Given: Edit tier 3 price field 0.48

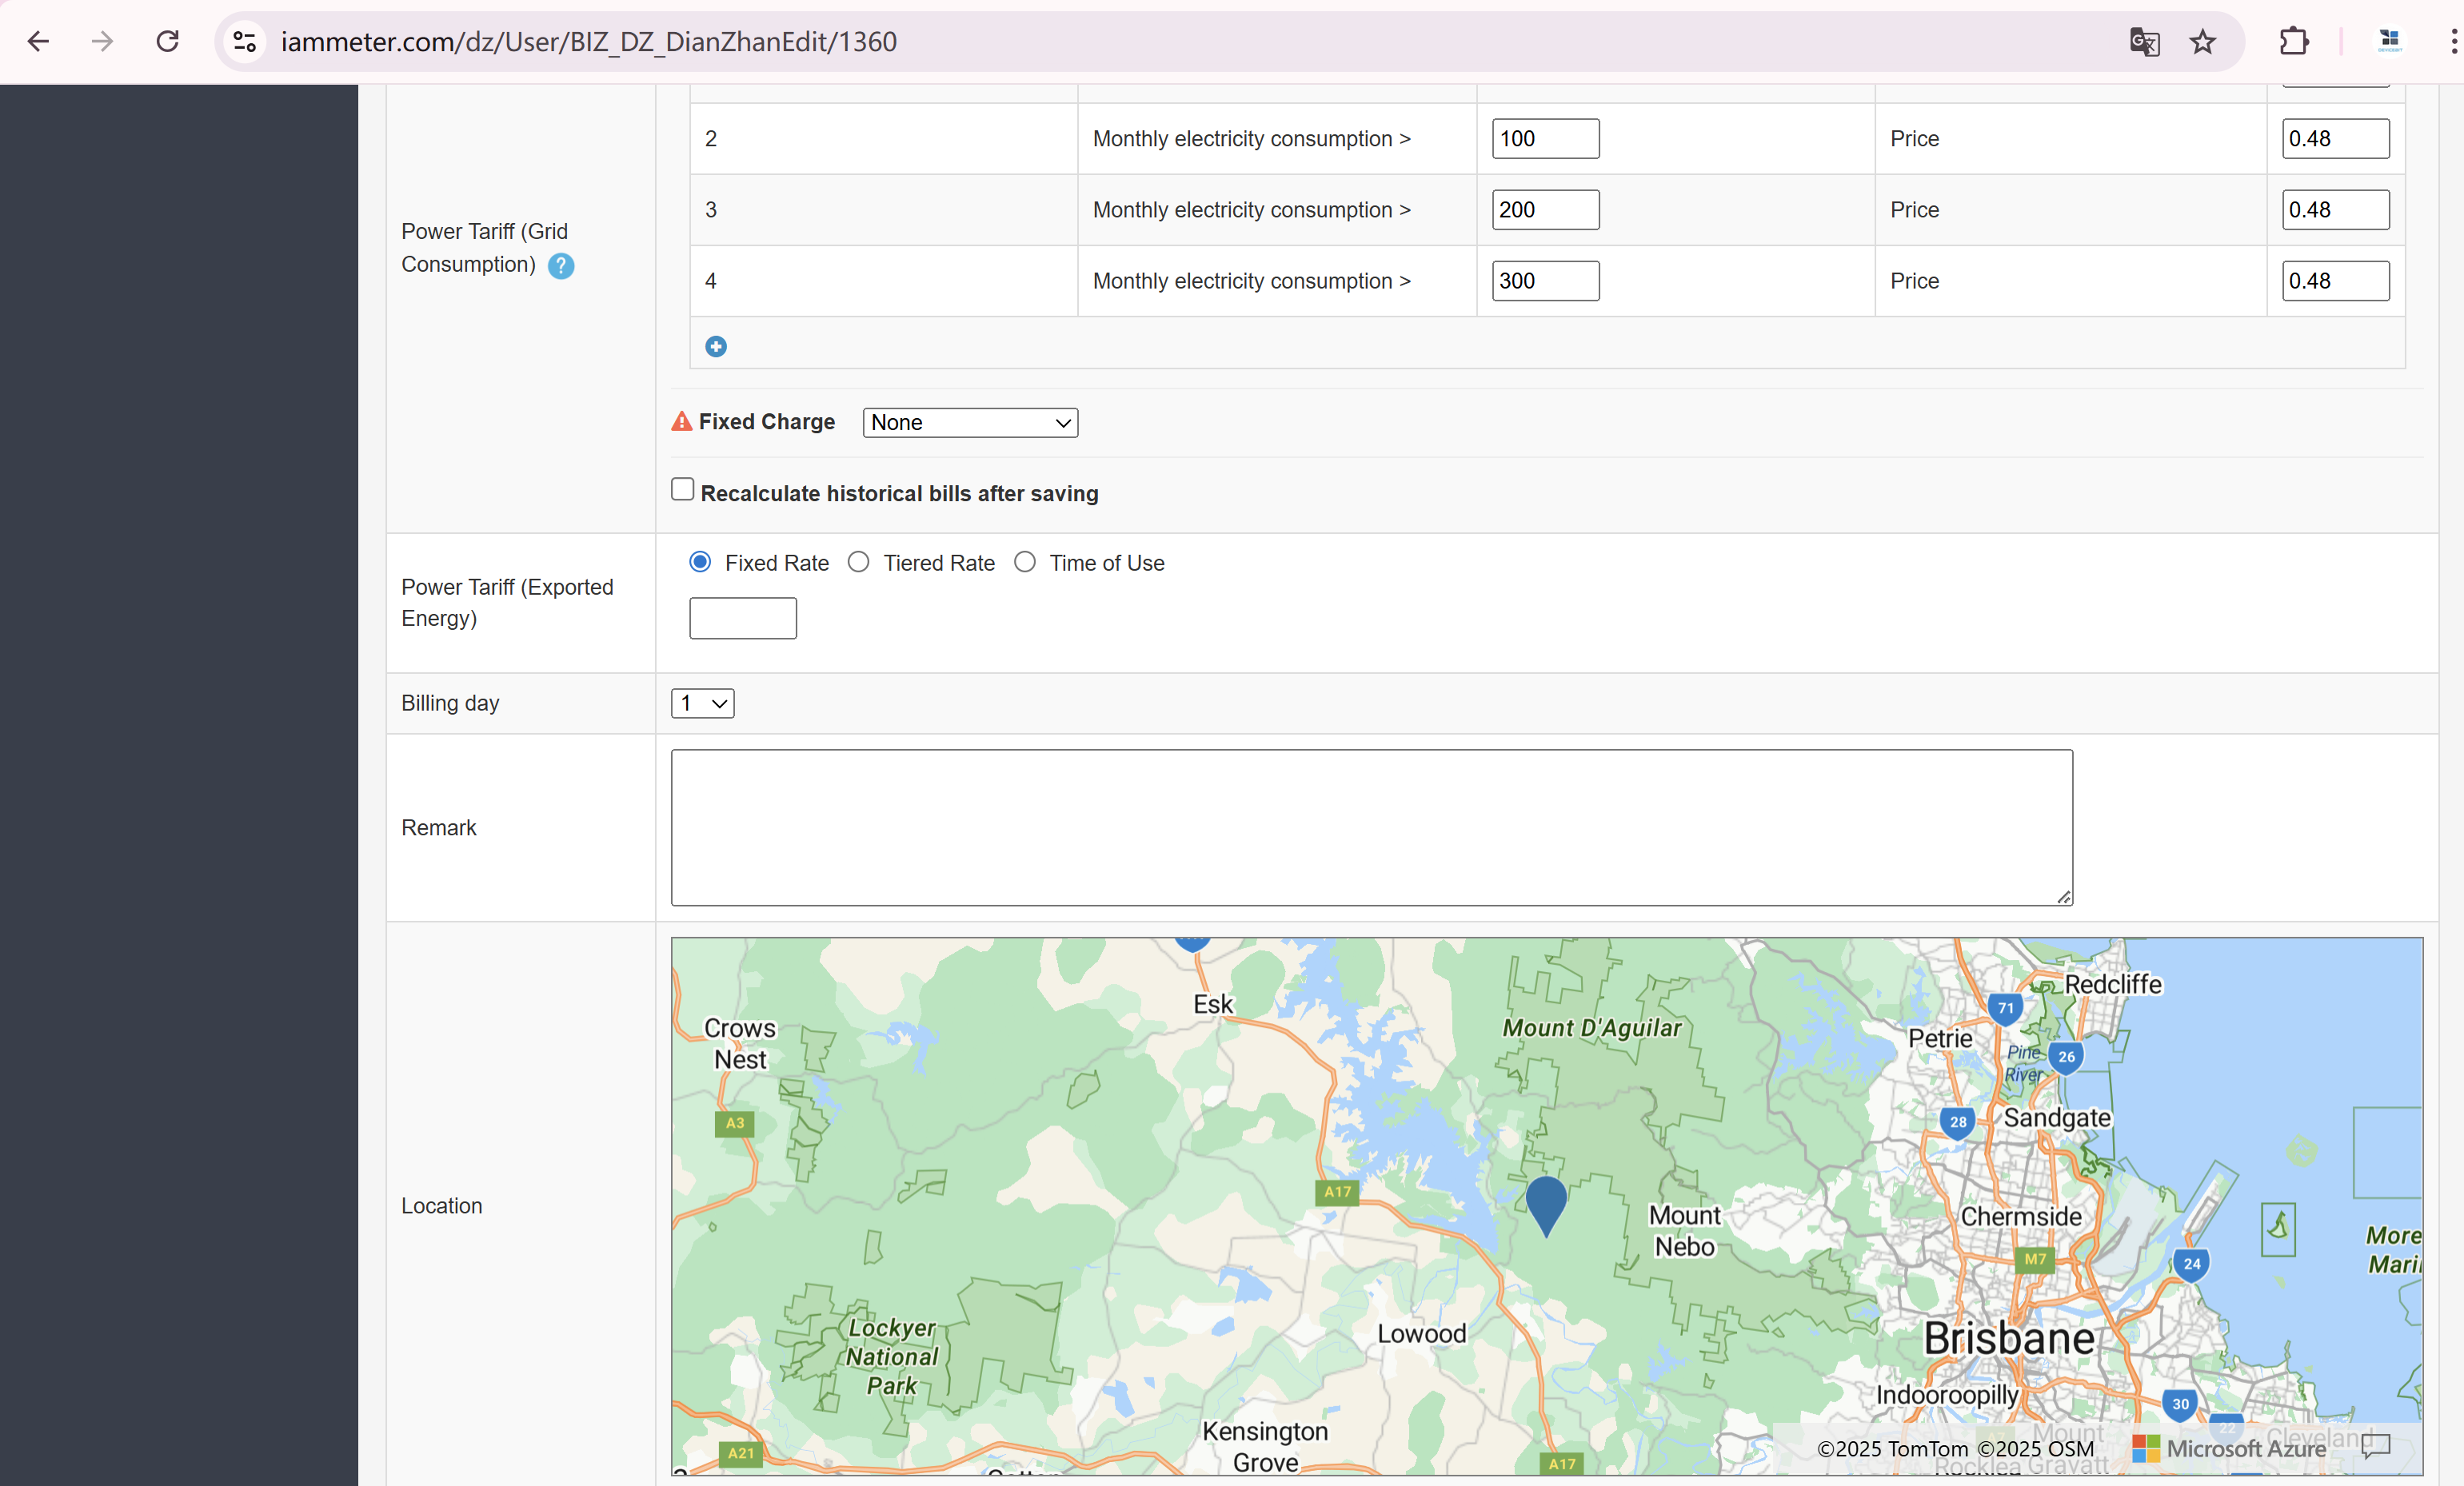Looking at the screenshot, I should (x=2336, y=210).
